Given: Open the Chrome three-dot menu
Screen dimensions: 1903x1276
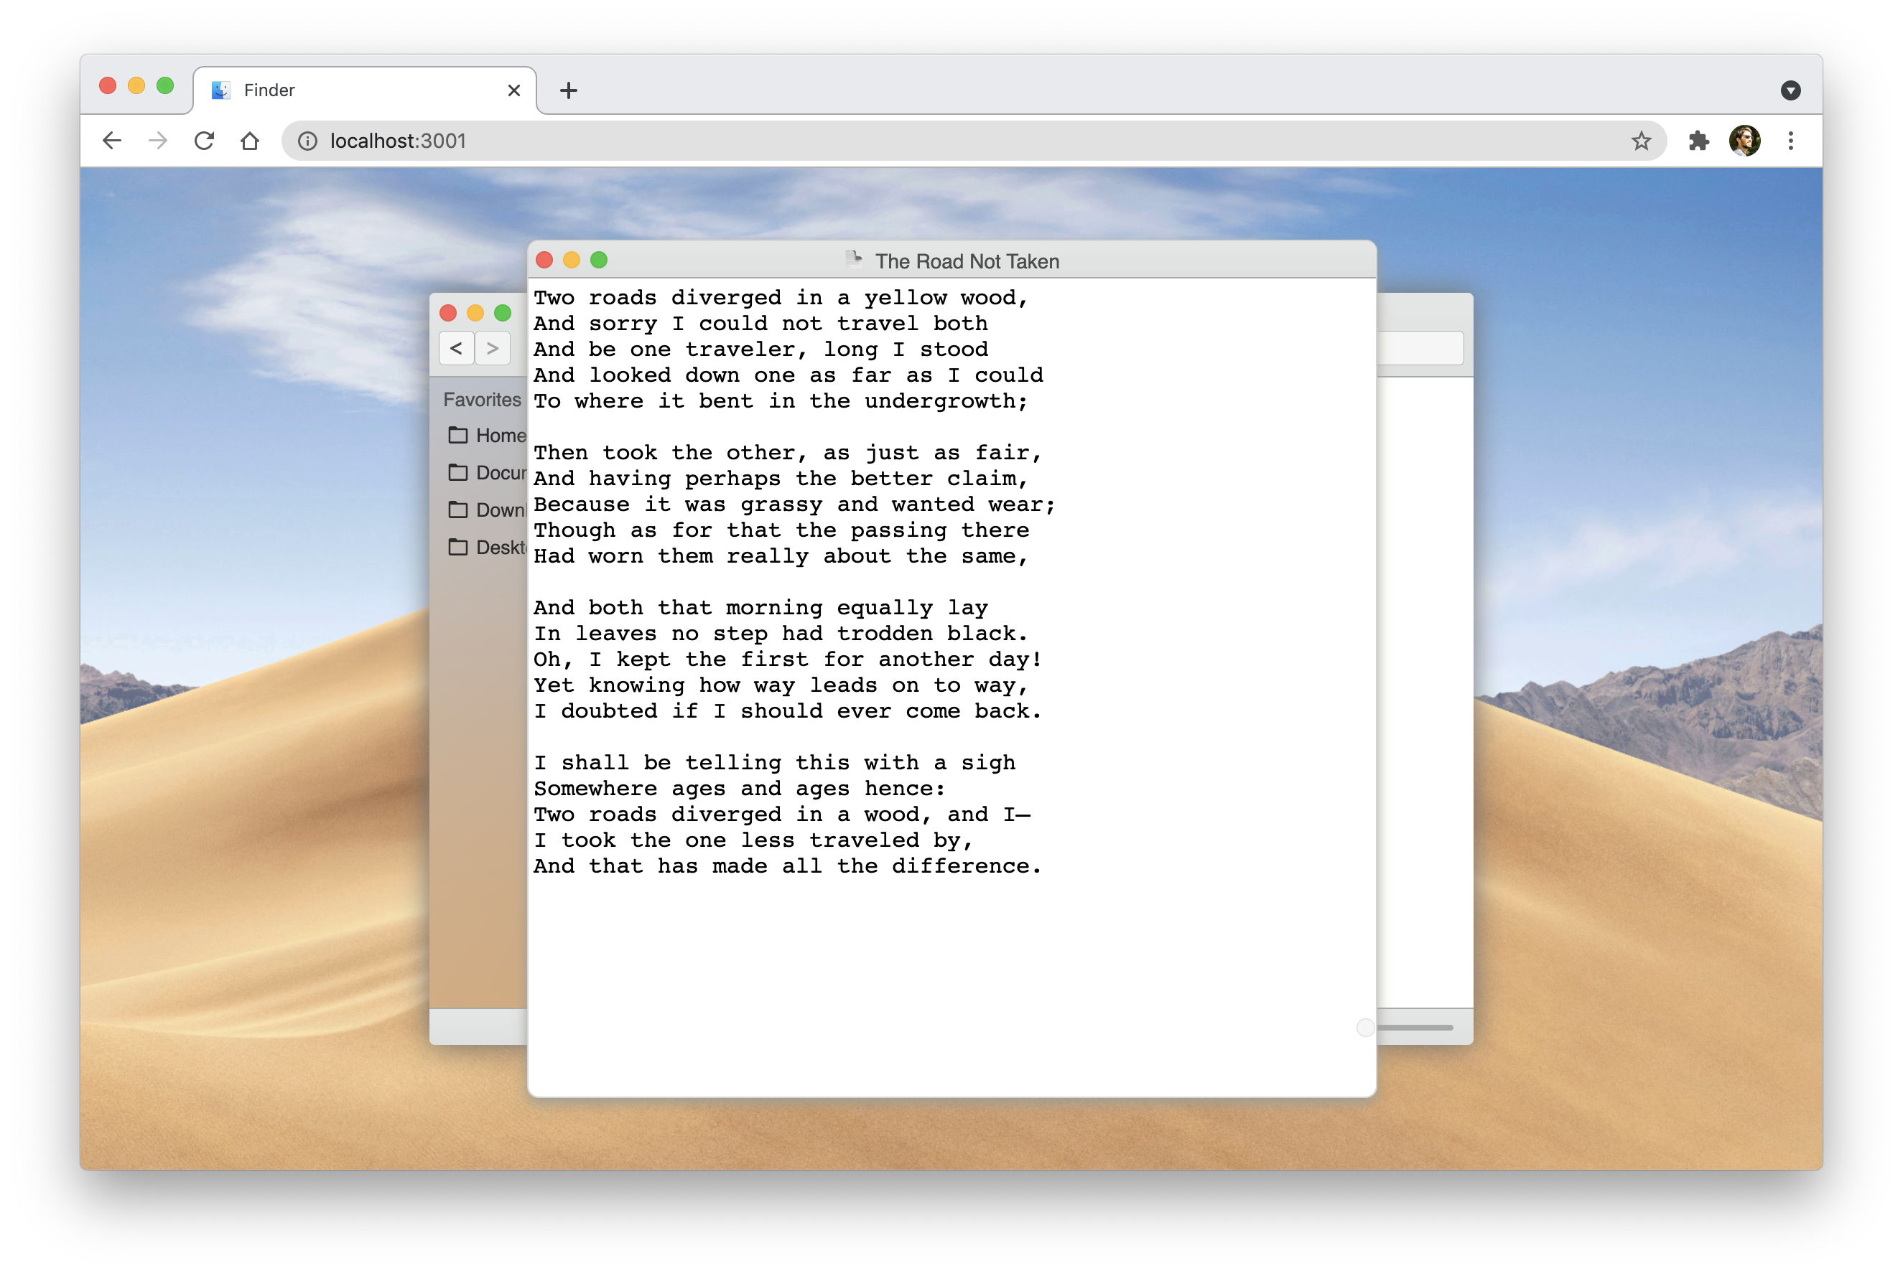Looking at the screenshot, I should [1790, 141].
